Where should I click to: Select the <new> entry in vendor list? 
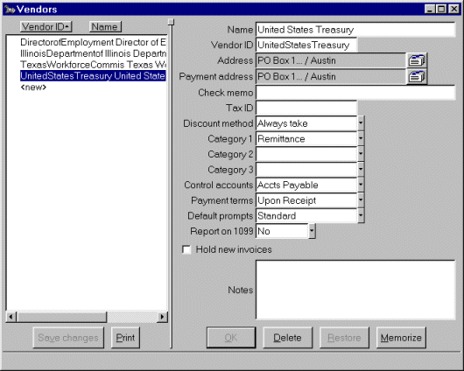33,87
